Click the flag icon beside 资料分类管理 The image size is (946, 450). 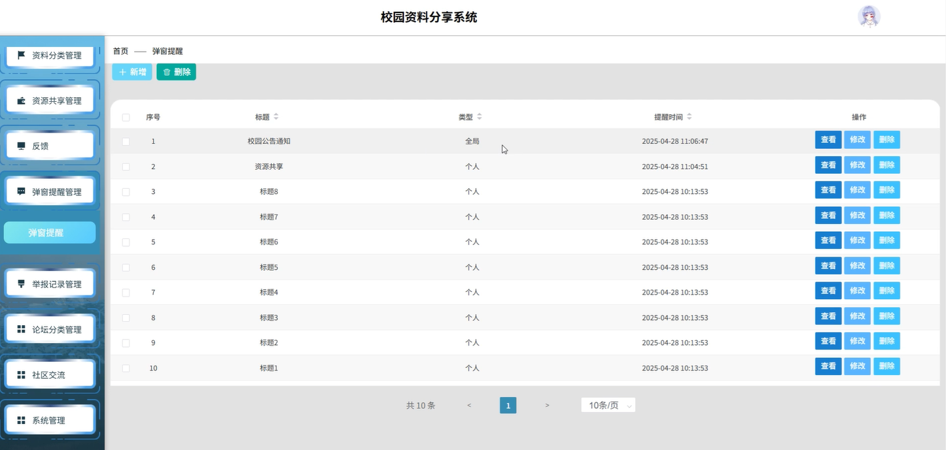pyautogui.click(x=21, y=56)
